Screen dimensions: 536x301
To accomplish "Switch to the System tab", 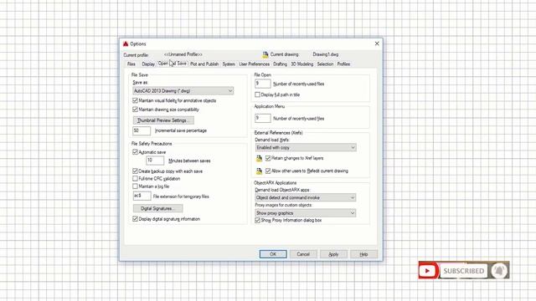I will point(229,64).
